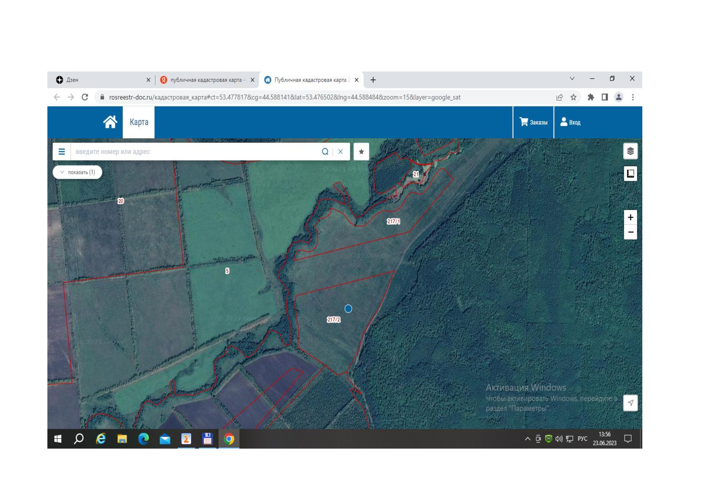
Task: Open the floppy disk app on taskbar
Action: coord(208,439)
